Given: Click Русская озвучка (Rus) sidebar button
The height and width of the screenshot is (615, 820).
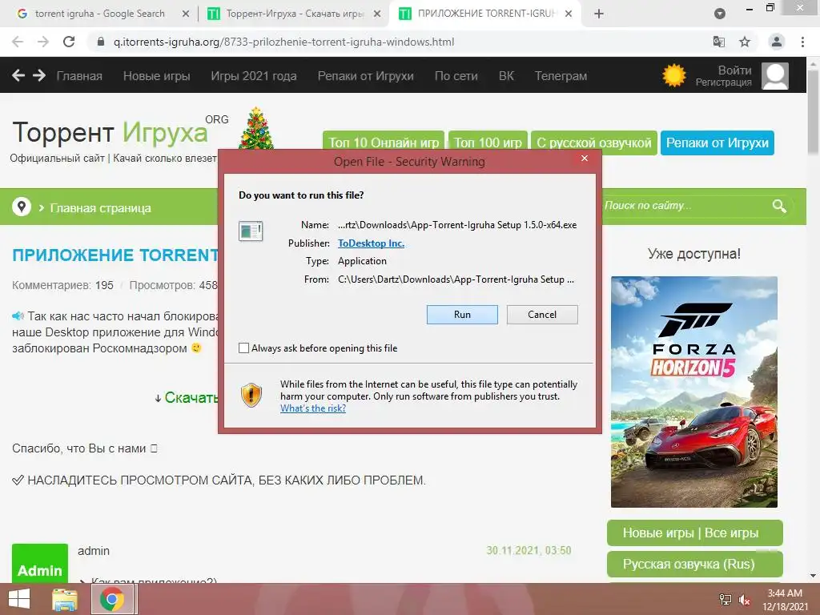Looking at the screenshot, I should pyautogui.click(x=694, y=564).
